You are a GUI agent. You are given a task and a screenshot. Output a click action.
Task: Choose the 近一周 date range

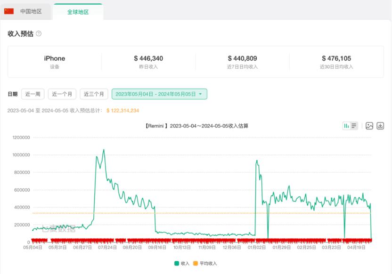coord(33,94)
